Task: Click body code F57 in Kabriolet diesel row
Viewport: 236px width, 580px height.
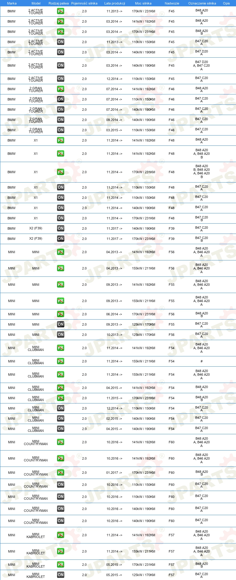Action: click(172, 575)
